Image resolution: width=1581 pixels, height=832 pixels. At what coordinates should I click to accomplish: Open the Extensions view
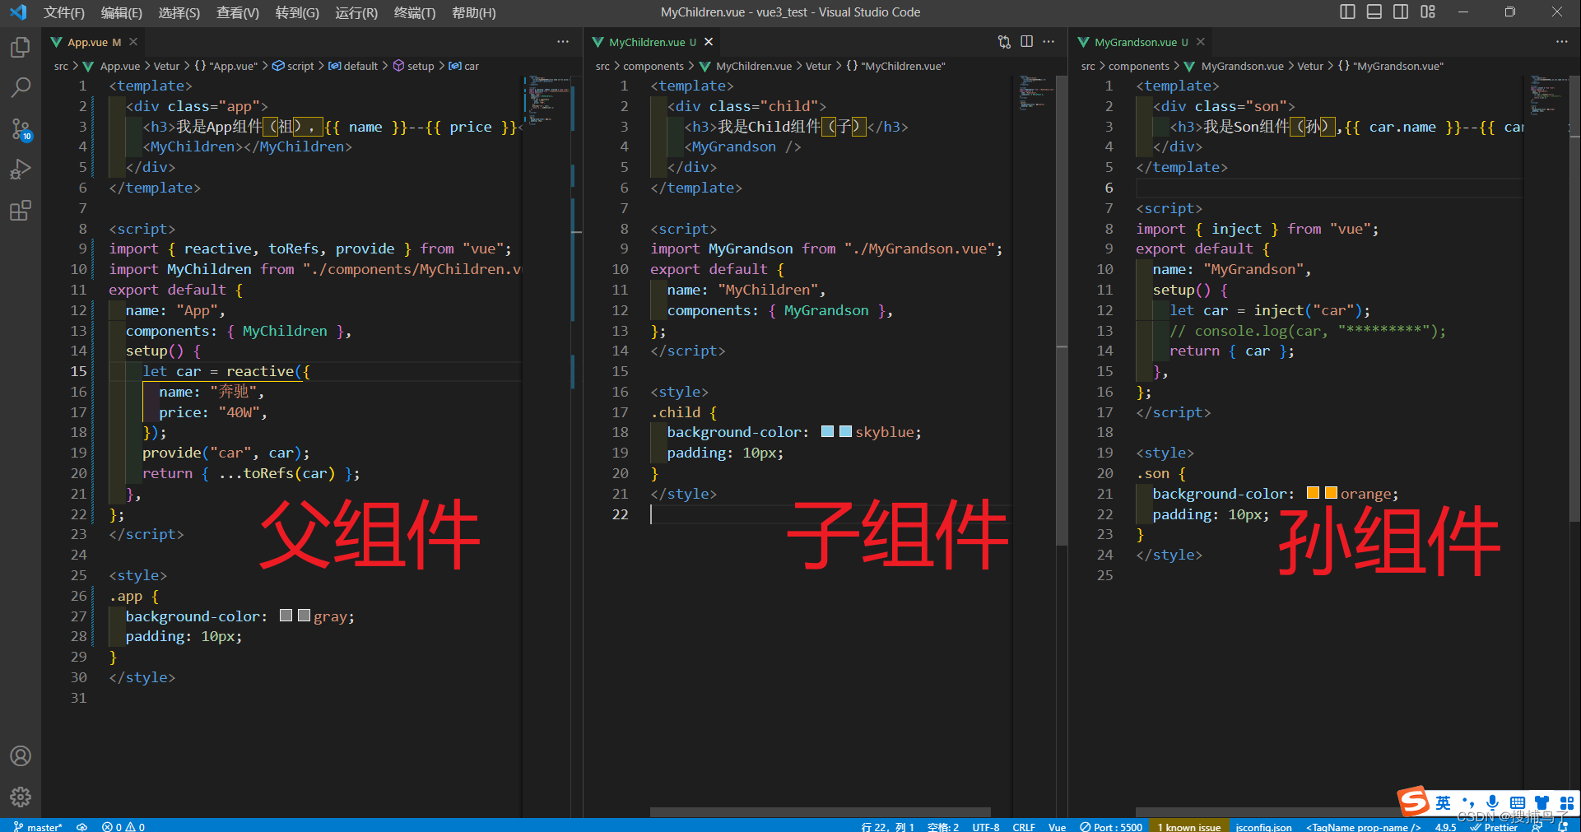tap(21, 211)
